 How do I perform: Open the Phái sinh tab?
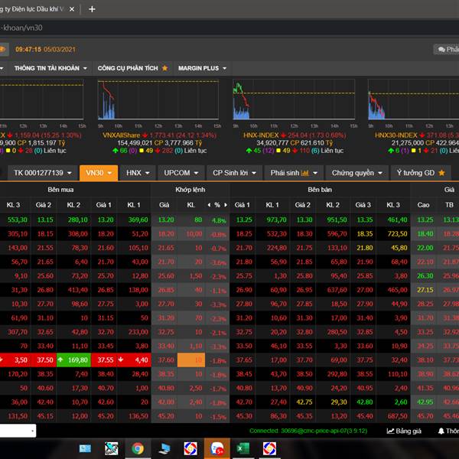(294, 173)
